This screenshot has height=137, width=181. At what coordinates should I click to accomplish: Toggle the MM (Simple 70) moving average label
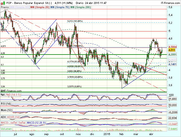coord(60,7)
